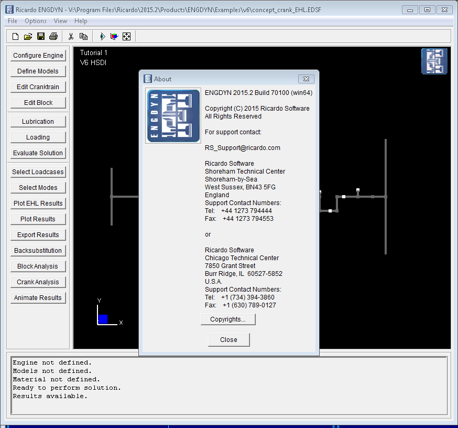The width and height of the screenshot is (458, 428).
Task: Close the About dialog with X button
Action: tap(306, 79)
